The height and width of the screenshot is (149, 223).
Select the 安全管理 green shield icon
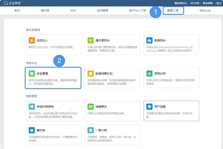pos(32,73)
